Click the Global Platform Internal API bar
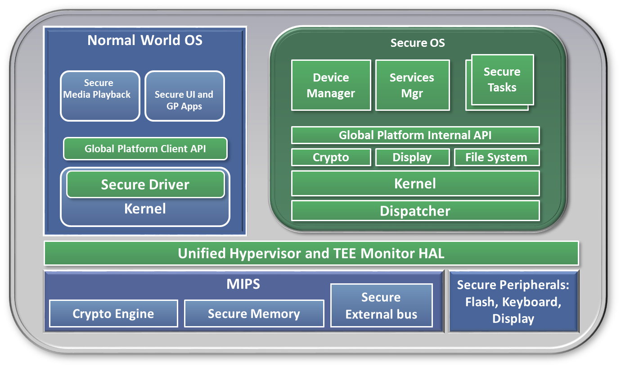This screenshot has width=621, height=368. coord(415,135)
